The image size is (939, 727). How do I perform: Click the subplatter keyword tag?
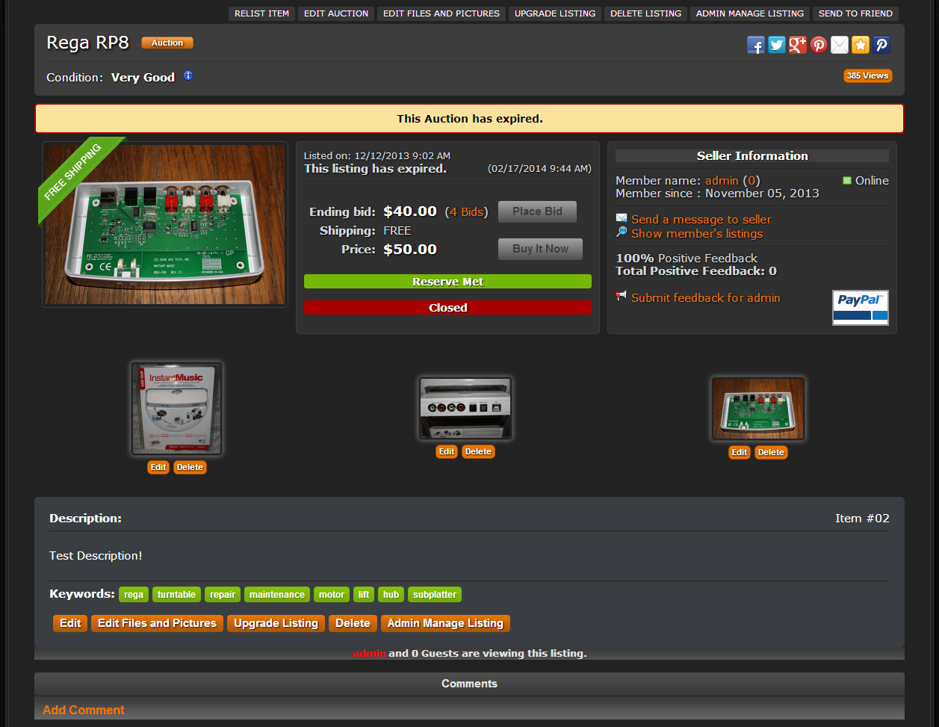tap(435, 595)
